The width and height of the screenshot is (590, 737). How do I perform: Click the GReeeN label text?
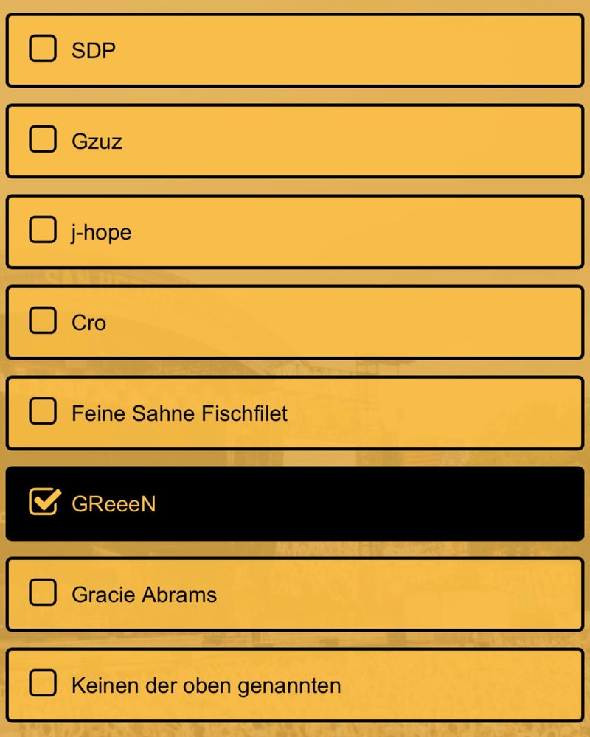click(114, 504)
